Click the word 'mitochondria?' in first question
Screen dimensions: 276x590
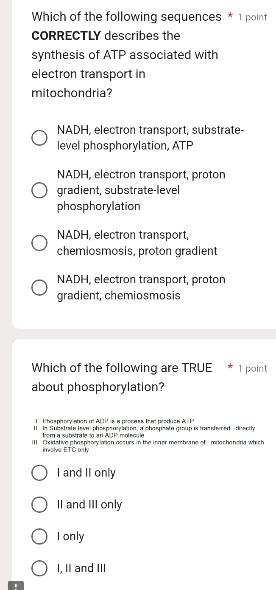point(71,93)
